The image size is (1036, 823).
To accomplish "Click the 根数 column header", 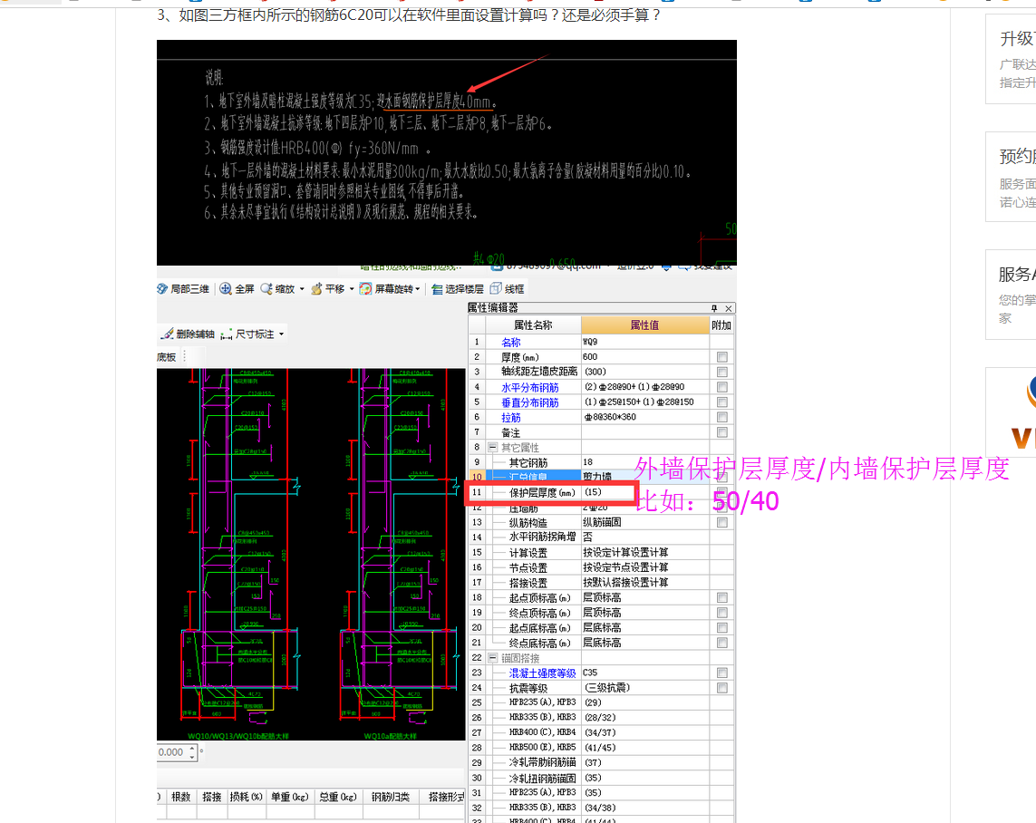I will pyautogui.click(x=181, y=797).
